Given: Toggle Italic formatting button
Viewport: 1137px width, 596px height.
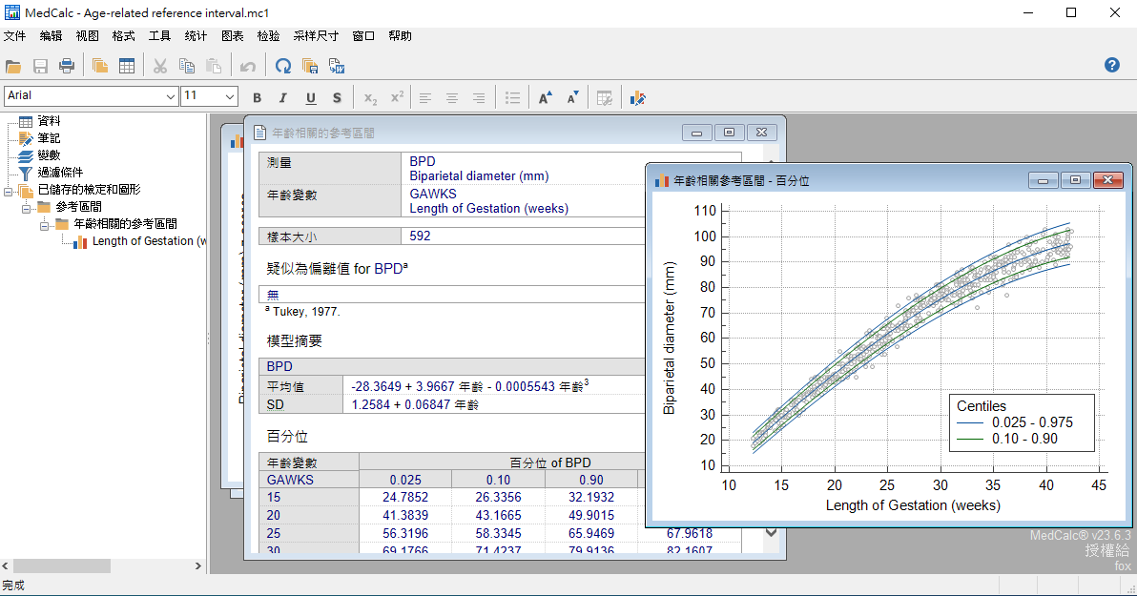Looking at the screenshot, I should click(283, 98).
